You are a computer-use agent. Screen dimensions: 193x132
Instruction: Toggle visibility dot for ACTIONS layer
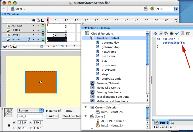click(33, 26)
